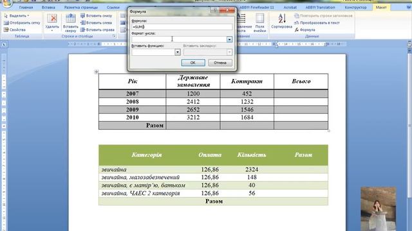Click the tab selector at the ruler's left end
412x231 pixels.
(4, 44)
